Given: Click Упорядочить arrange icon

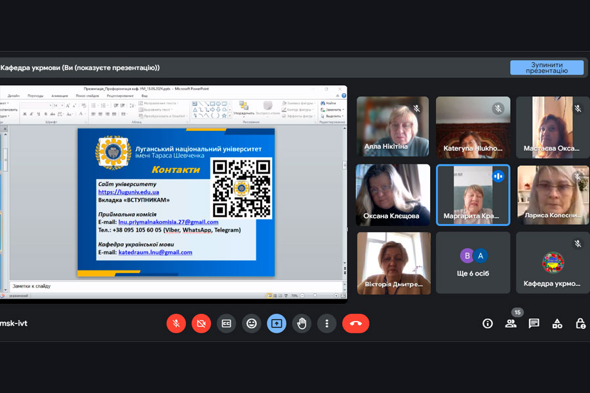Looking at the screenshot, I should tap(244, 108).
